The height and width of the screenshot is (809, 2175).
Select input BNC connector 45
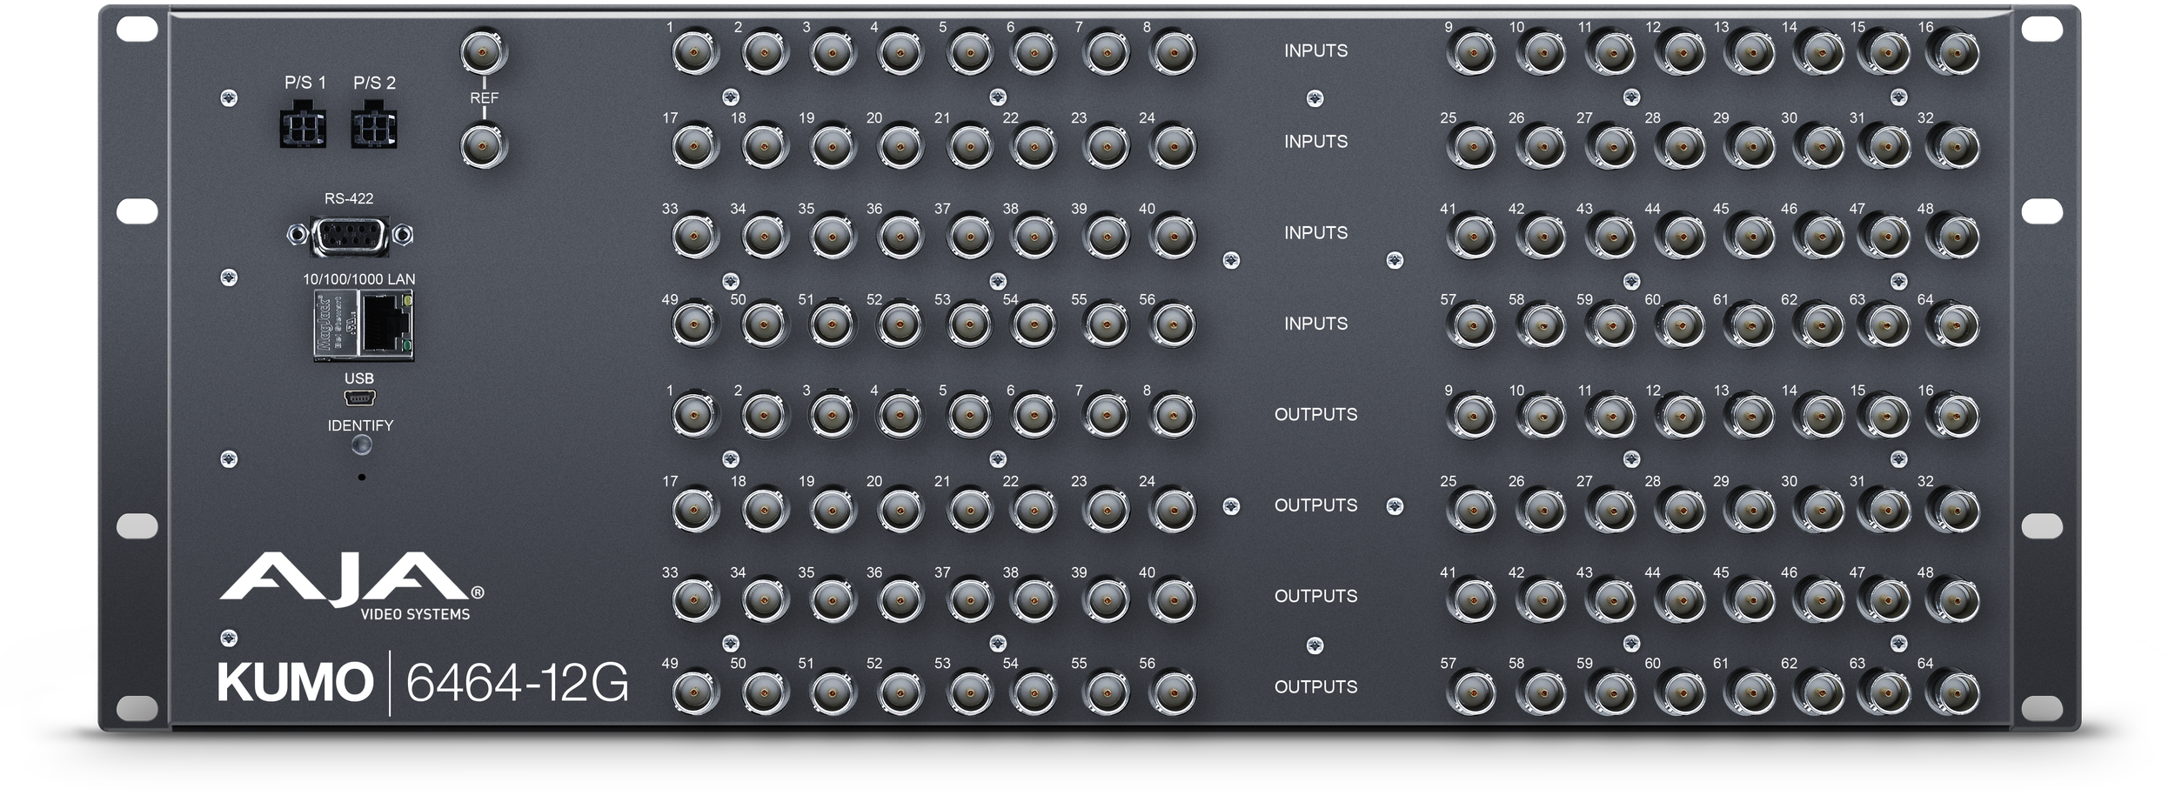click(1749, 235)
